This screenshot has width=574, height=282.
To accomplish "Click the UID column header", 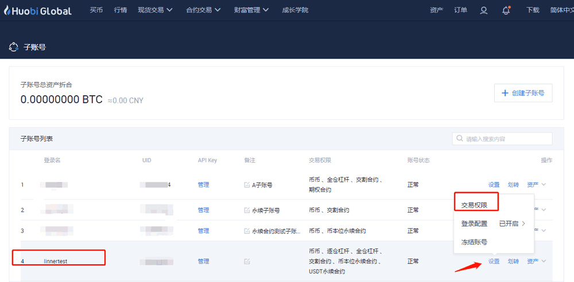I will coord(147,160).
